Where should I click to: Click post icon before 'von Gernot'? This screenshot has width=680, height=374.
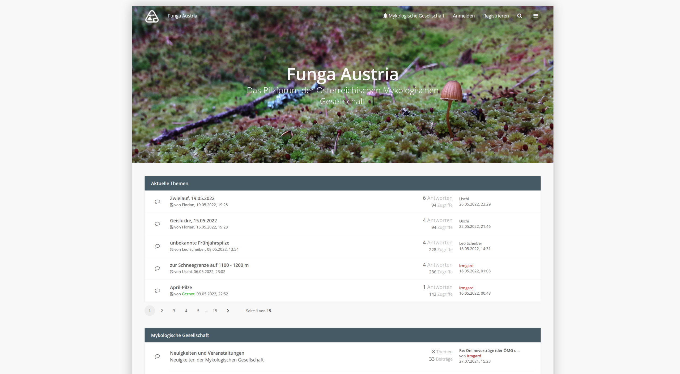click(x=172, y=294)
